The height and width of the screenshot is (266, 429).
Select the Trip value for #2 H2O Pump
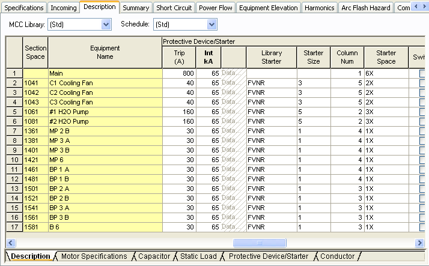(178, 121)
